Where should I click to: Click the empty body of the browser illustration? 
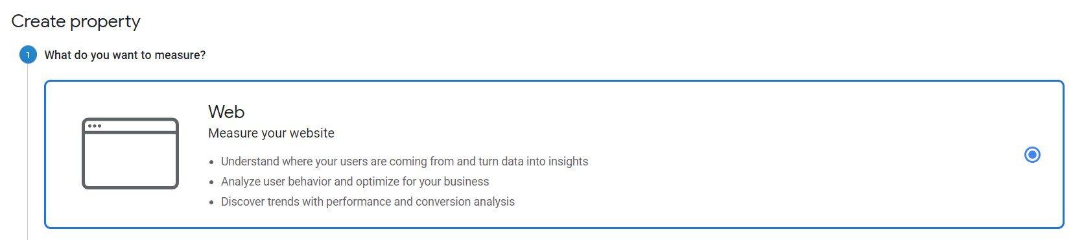[130, 160]
